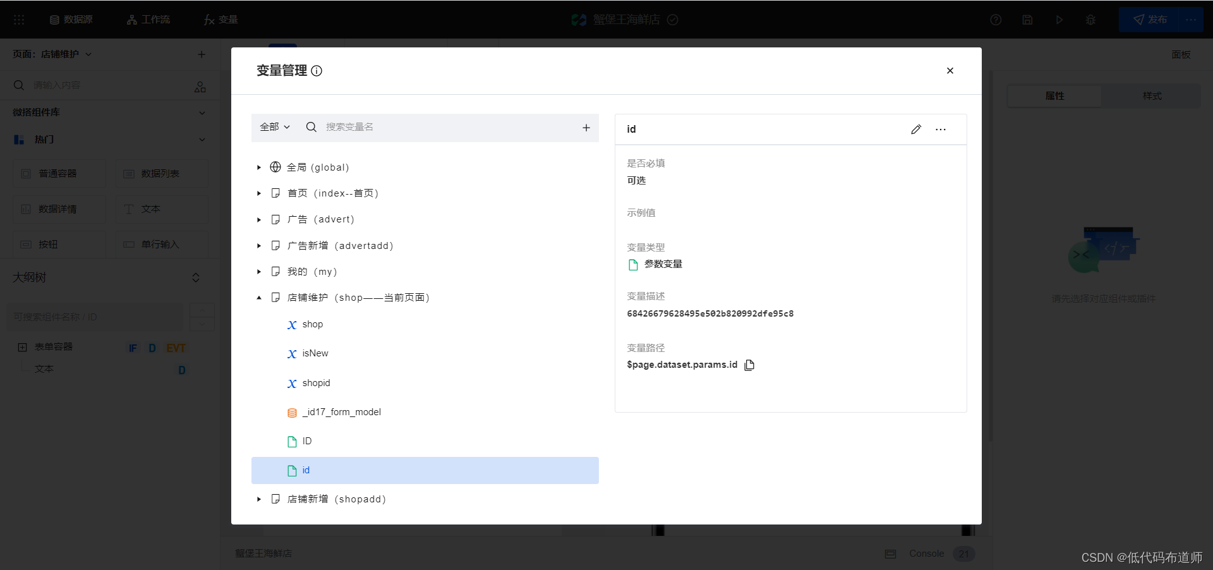The image size is (1213, 570).
Task: Expand the 广告新增 (advertadd) node
Action: pyautogui.click(x=259, y=246)
